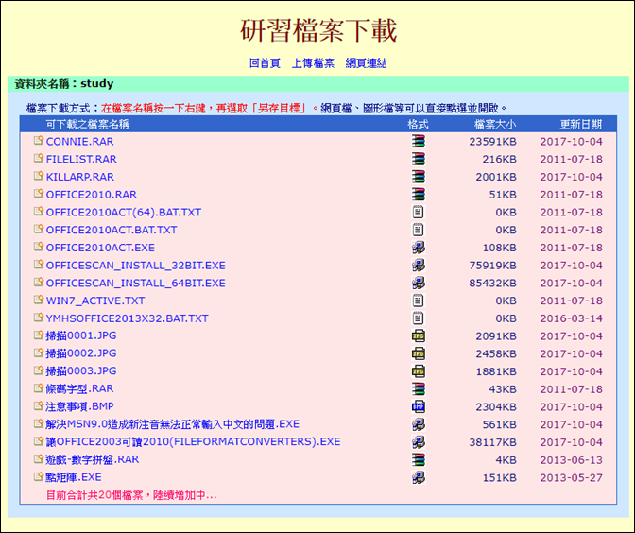Viewport: 635px width, 533px height.
Task: Click the 格式 column header
Action: coord(418,124)
